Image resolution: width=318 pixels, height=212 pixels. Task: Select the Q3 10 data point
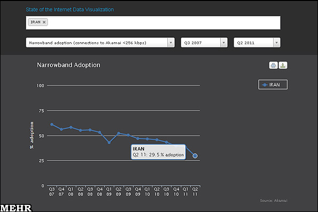point(166,142)
